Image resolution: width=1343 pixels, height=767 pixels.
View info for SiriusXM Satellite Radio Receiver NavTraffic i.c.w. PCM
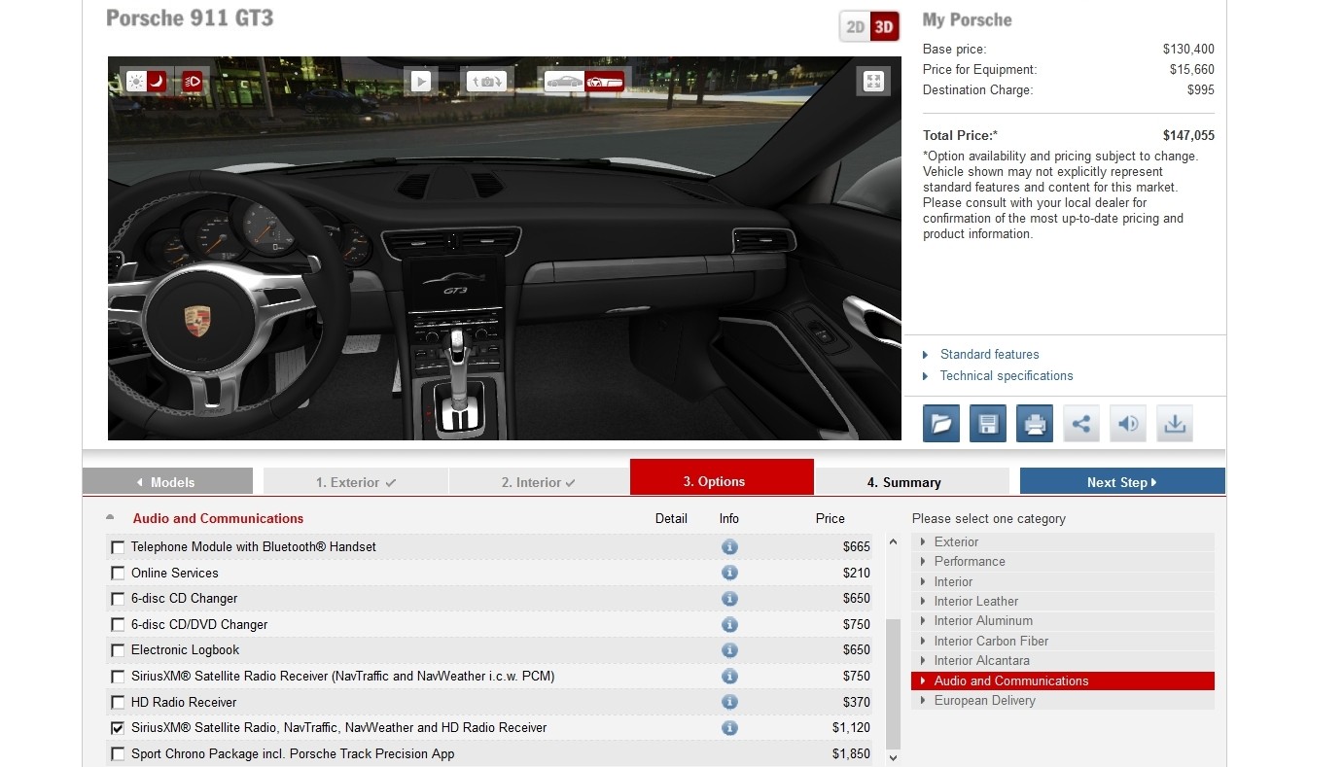(729, 676)
